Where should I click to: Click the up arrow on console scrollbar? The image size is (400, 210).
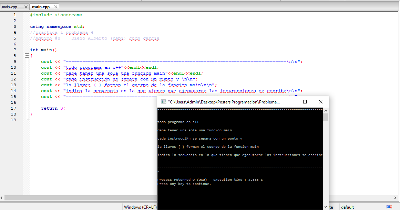[x=326, y=110]
